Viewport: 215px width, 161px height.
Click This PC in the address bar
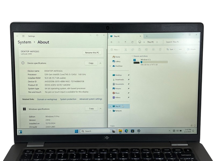point(150,42)
